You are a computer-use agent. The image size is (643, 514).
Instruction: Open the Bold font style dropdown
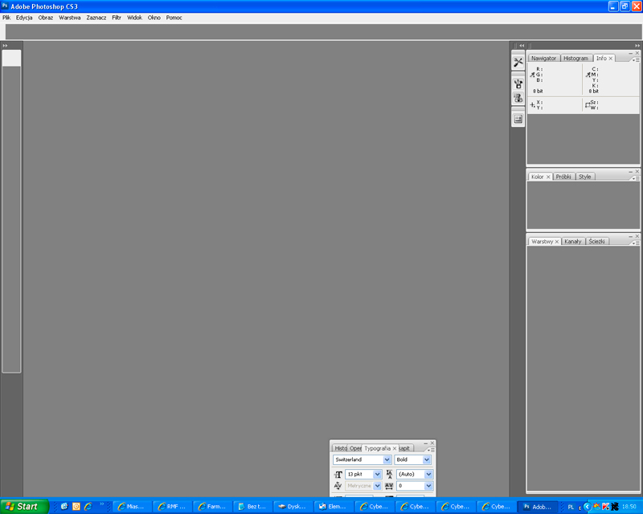pyautogui.click(x=428, y=460)
